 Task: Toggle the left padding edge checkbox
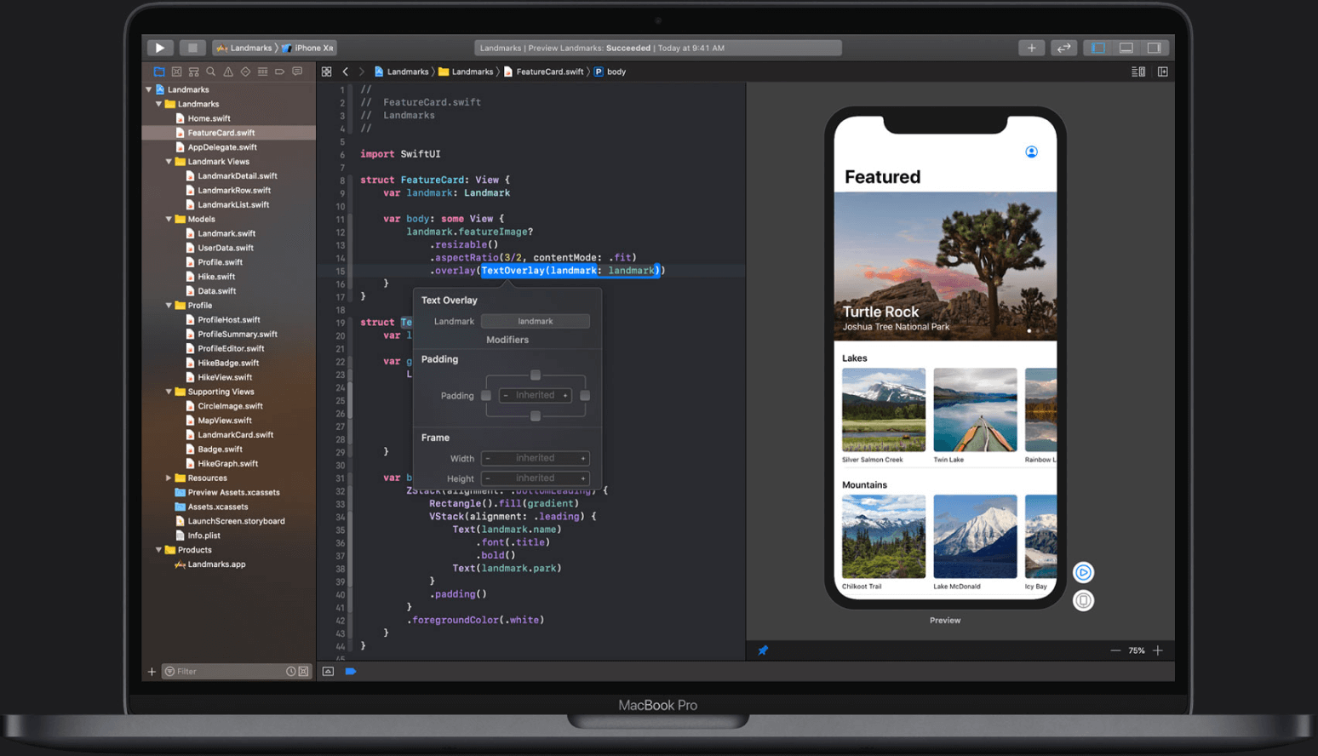(x=486, y=396)
